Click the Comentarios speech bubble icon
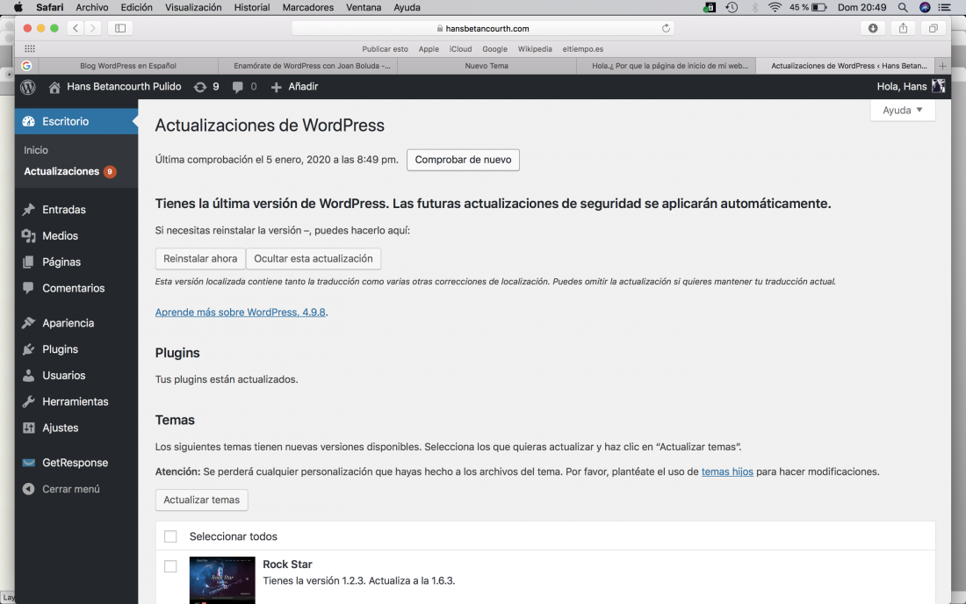966x604 pixels. click(28, 288)
